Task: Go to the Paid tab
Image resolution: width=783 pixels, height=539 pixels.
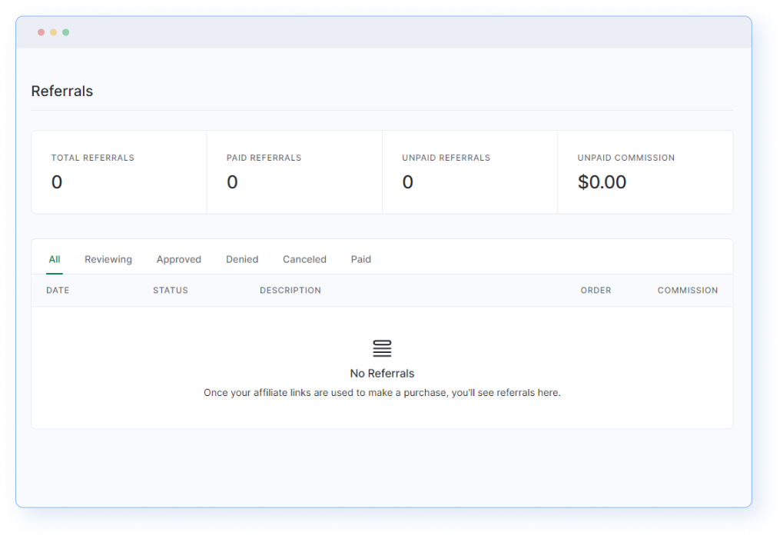Action: (x=361, y=259)
